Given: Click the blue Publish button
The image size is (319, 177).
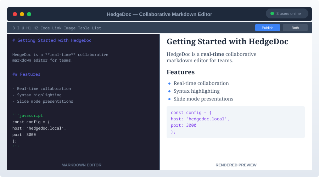Looking at the screenshot, I should (268, 28).
